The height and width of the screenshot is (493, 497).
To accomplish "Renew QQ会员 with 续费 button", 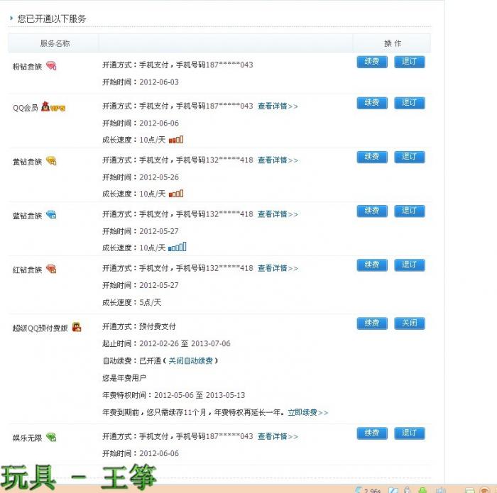I will pos(372,103).
